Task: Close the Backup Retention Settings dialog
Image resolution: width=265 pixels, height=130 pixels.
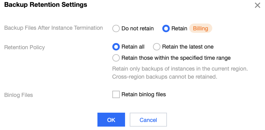Action: click(x=257, y=5)
